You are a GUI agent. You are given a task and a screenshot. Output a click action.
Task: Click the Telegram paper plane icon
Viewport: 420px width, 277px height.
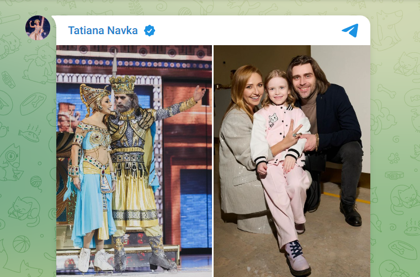click(350, 30)
